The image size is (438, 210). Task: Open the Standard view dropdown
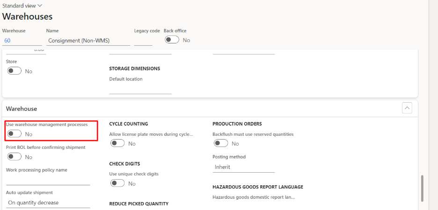coord(22,6)
